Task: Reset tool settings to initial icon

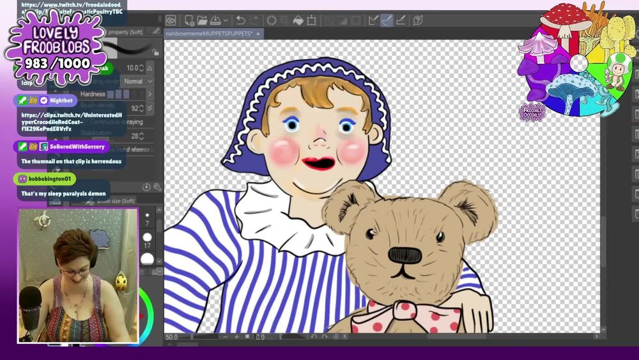Action: point(146,187)
